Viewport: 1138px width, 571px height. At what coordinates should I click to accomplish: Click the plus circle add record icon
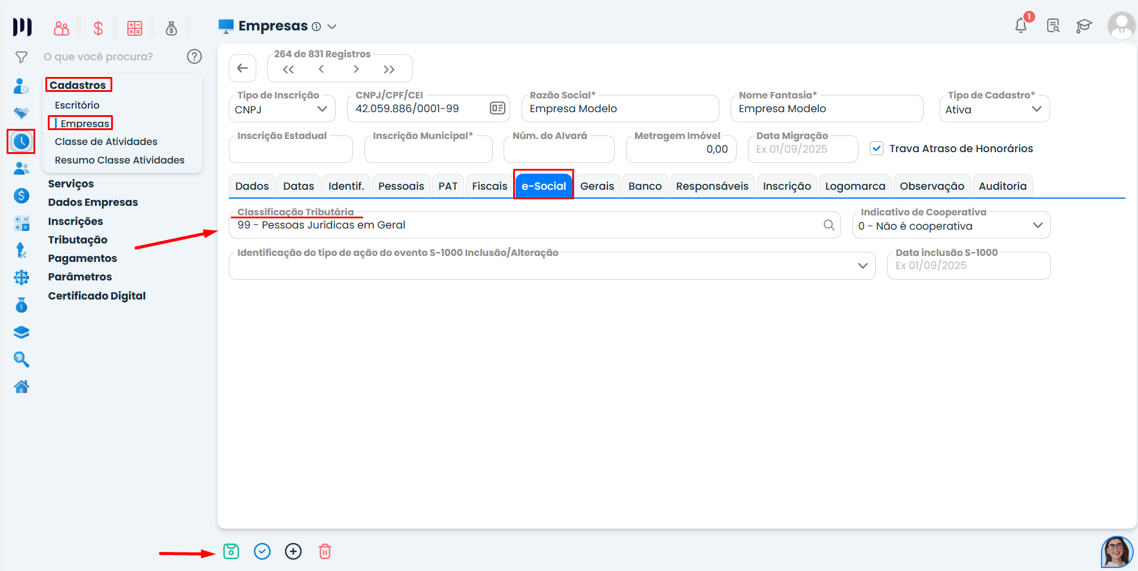pyautogui.click(x=293, y=551)
